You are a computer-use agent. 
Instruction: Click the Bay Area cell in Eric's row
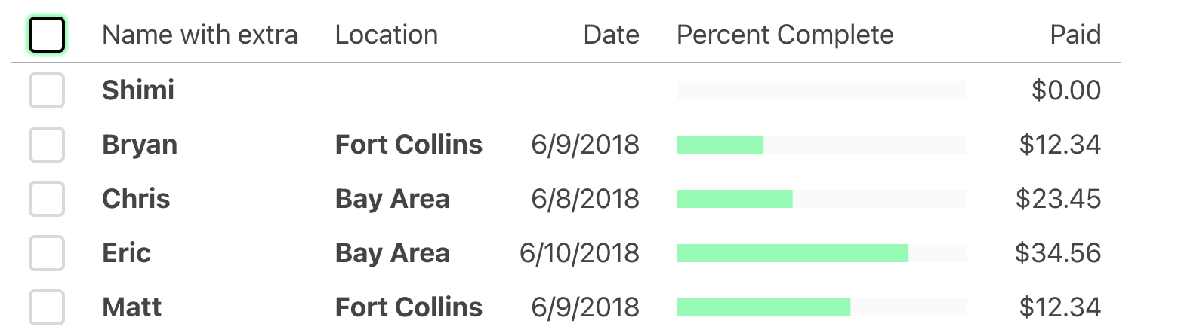point(393,253)
